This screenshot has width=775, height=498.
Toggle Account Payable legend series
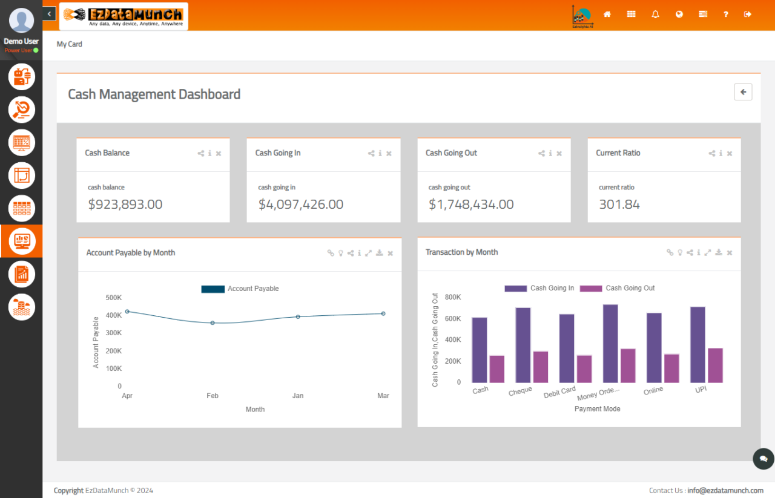tap(240, 289)
